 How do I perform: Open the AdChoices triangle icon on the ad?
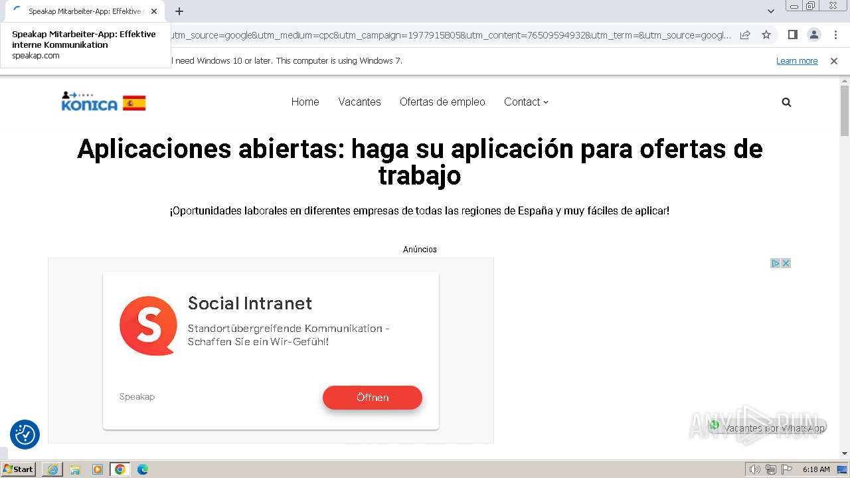click(775, 264)
